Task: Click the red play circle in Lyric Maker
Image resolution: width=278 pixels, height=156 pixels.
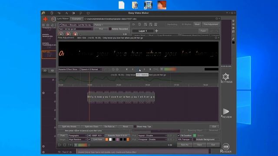Action: tap(68, 34)
